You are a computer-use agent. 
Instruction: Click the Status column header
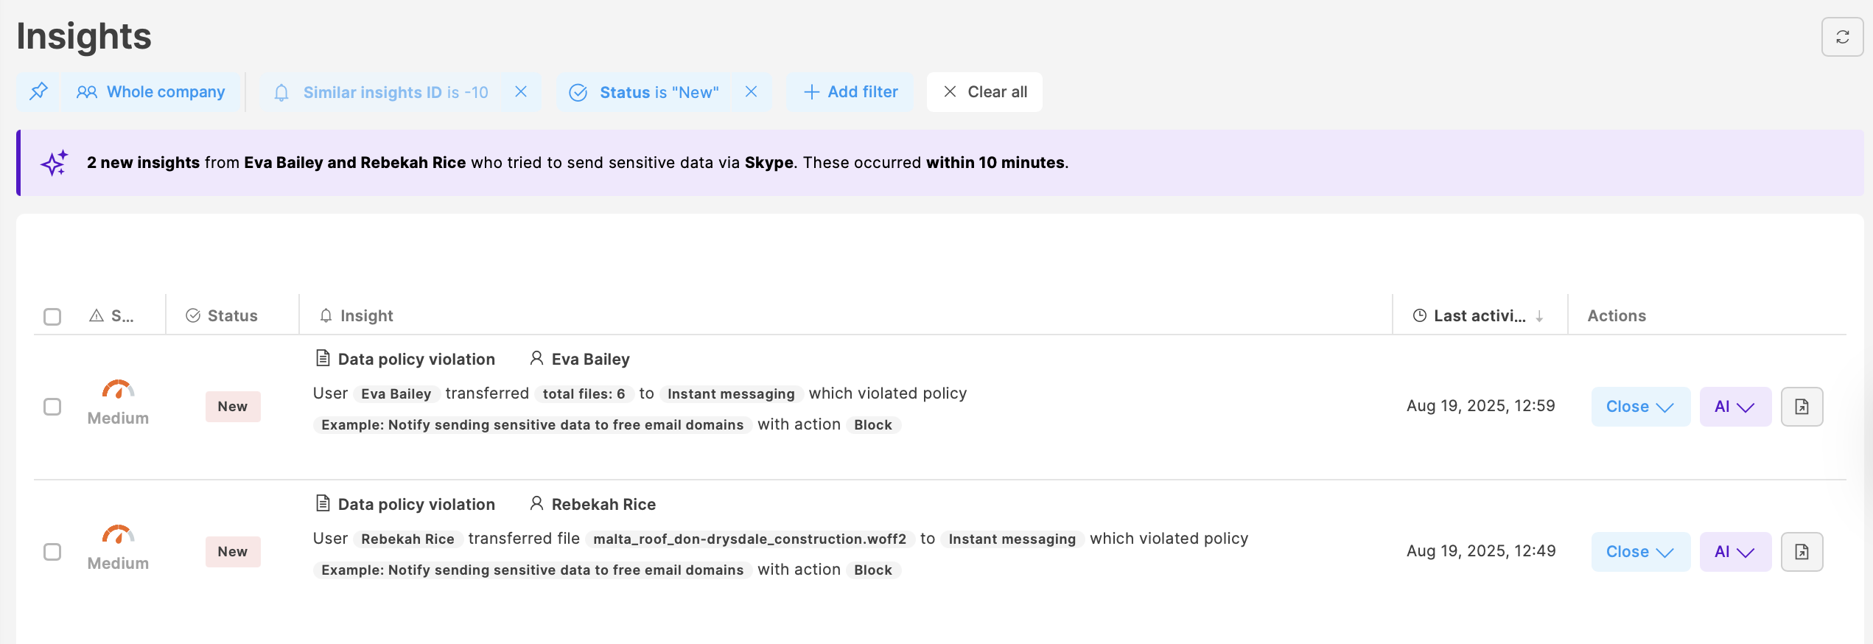pyautogui.click(x=231, y=316)
